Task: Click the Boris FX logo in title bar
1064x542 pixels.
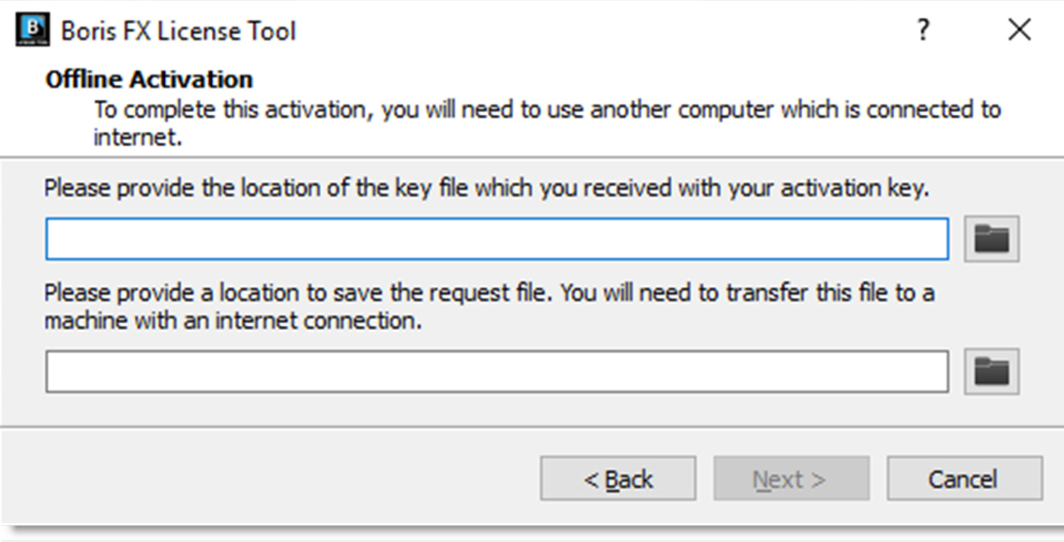Action: (x=32, y=30)
